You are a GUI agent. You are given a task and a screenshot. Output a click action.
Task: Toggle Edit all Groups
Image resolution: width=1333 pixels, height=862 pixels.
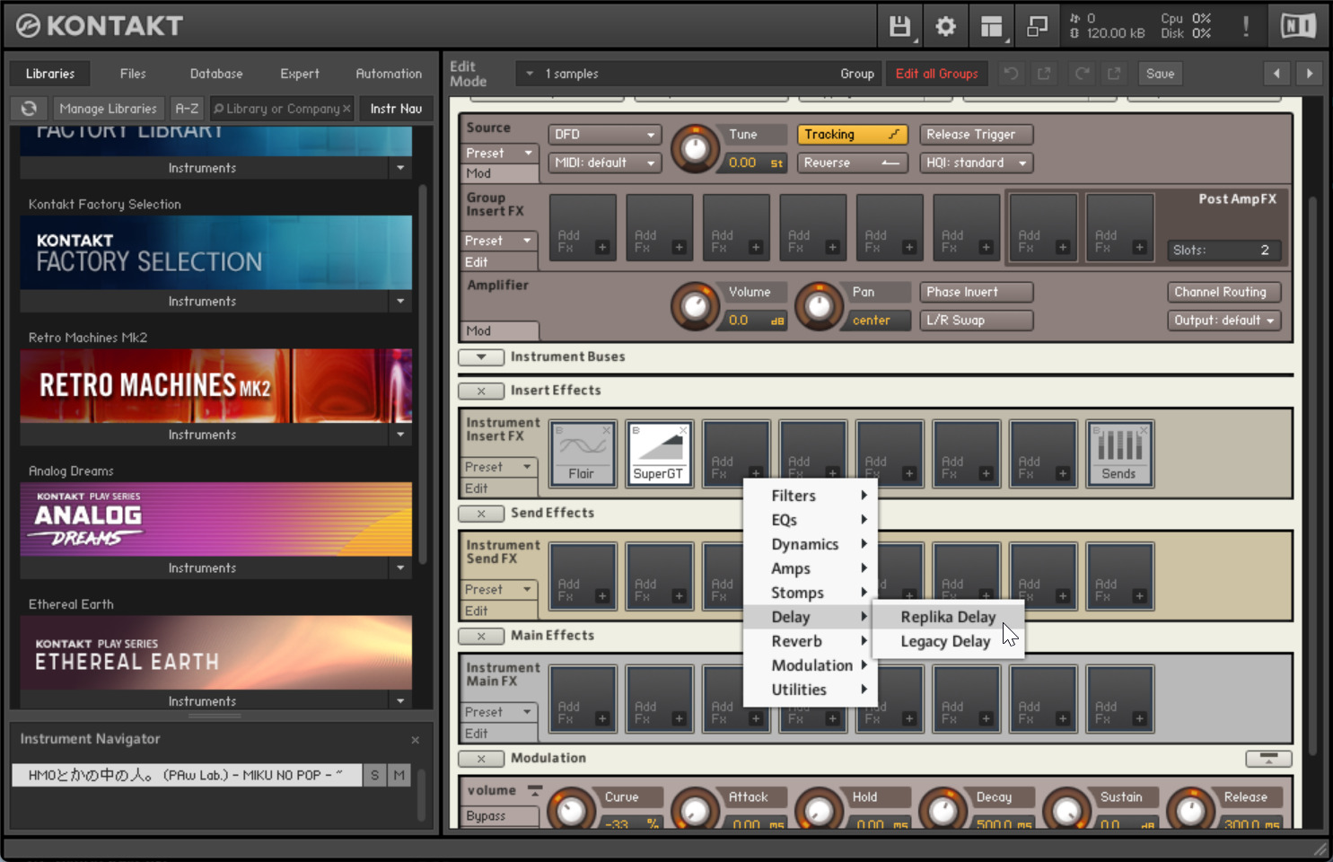[936, 74]
